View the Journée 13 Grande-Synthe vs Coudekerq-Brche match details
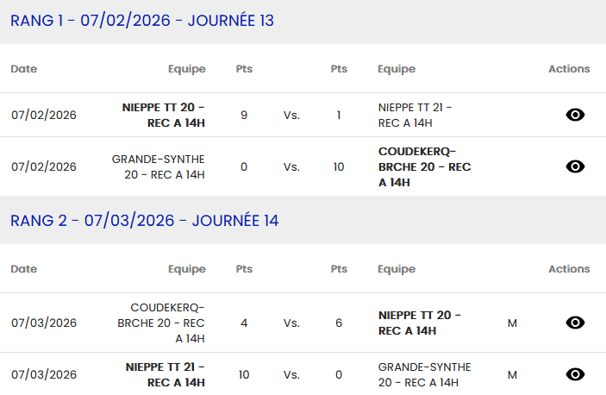Screen dimensions: 606x395 tap(575, 166)
